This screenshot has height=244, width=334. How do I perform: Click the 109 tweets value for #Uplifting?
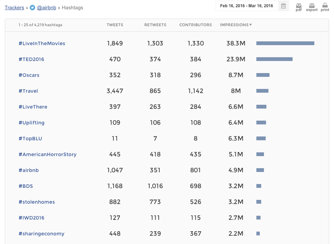(x=115, y=123)
